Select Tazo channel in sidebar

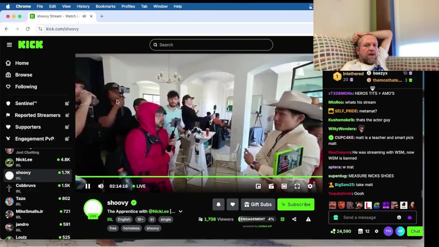tap(38, 201)
